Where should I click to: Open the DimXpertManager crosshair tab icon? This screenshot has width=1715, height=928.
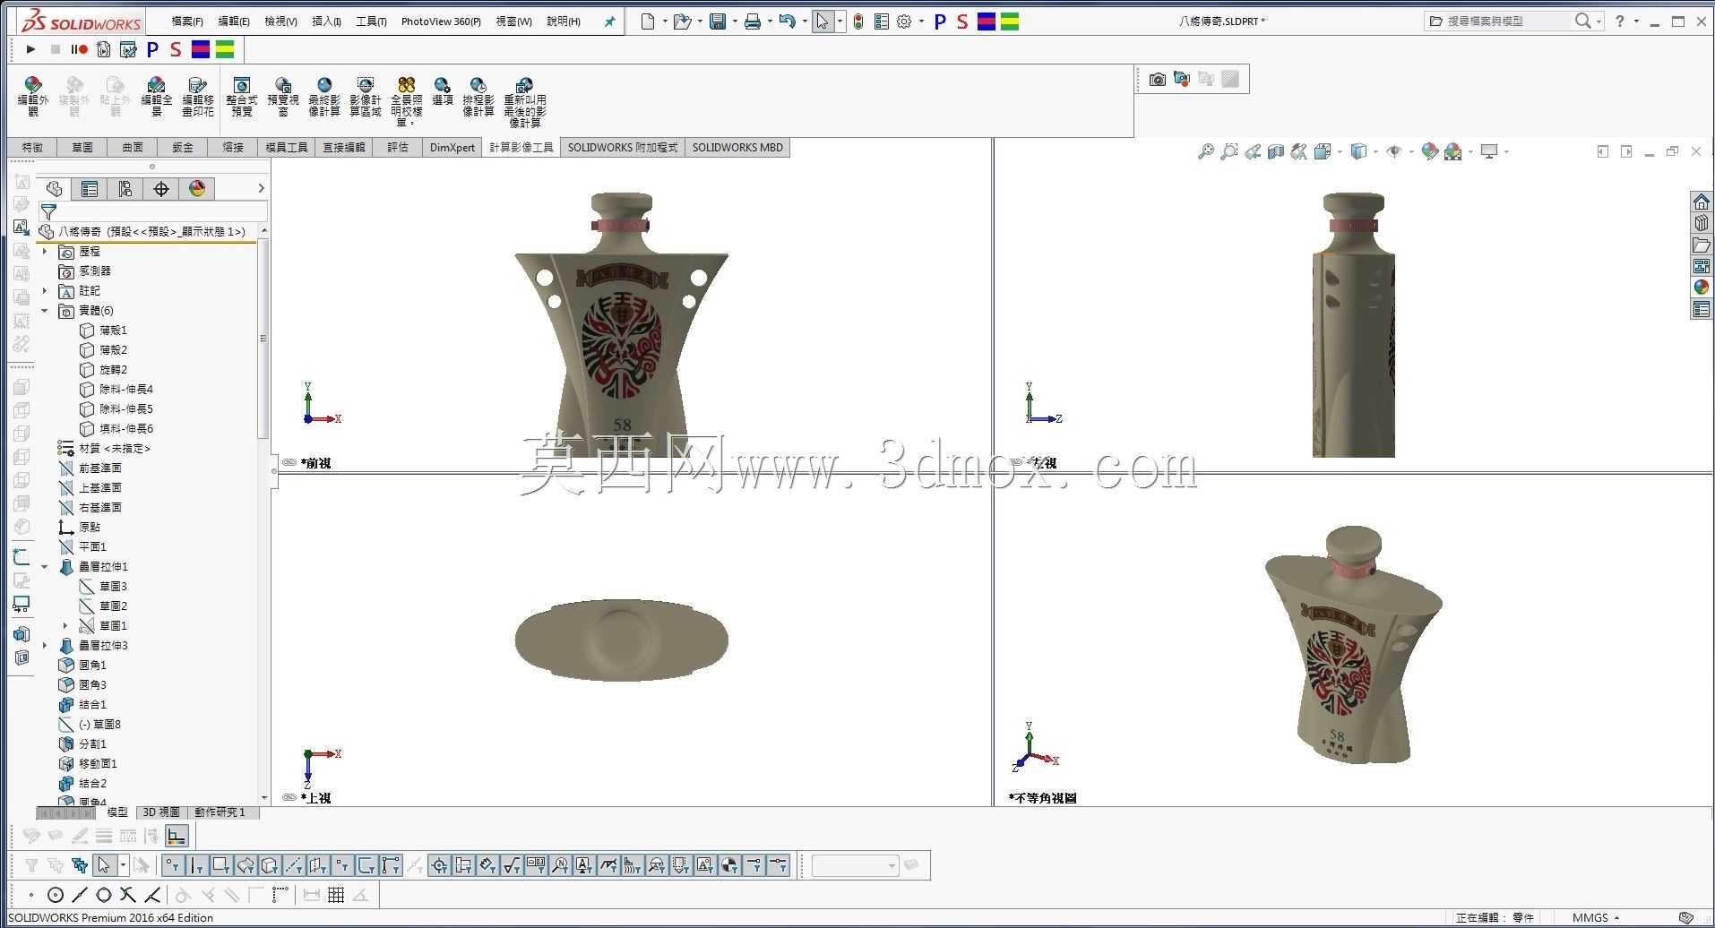(x=161, y=189)
